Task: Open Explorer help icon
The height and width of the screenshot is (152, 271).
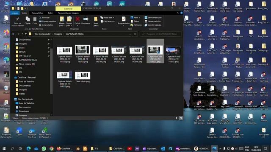Action: 182,13
